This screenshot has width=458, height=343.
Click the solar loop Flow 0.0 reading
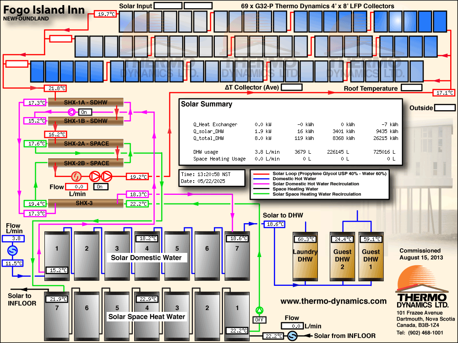(76, 187)
